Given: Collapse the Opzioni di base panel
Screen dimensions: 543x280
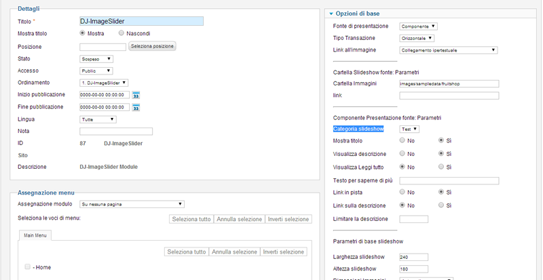Looking at the screenshot, I should tap(331, 14).
